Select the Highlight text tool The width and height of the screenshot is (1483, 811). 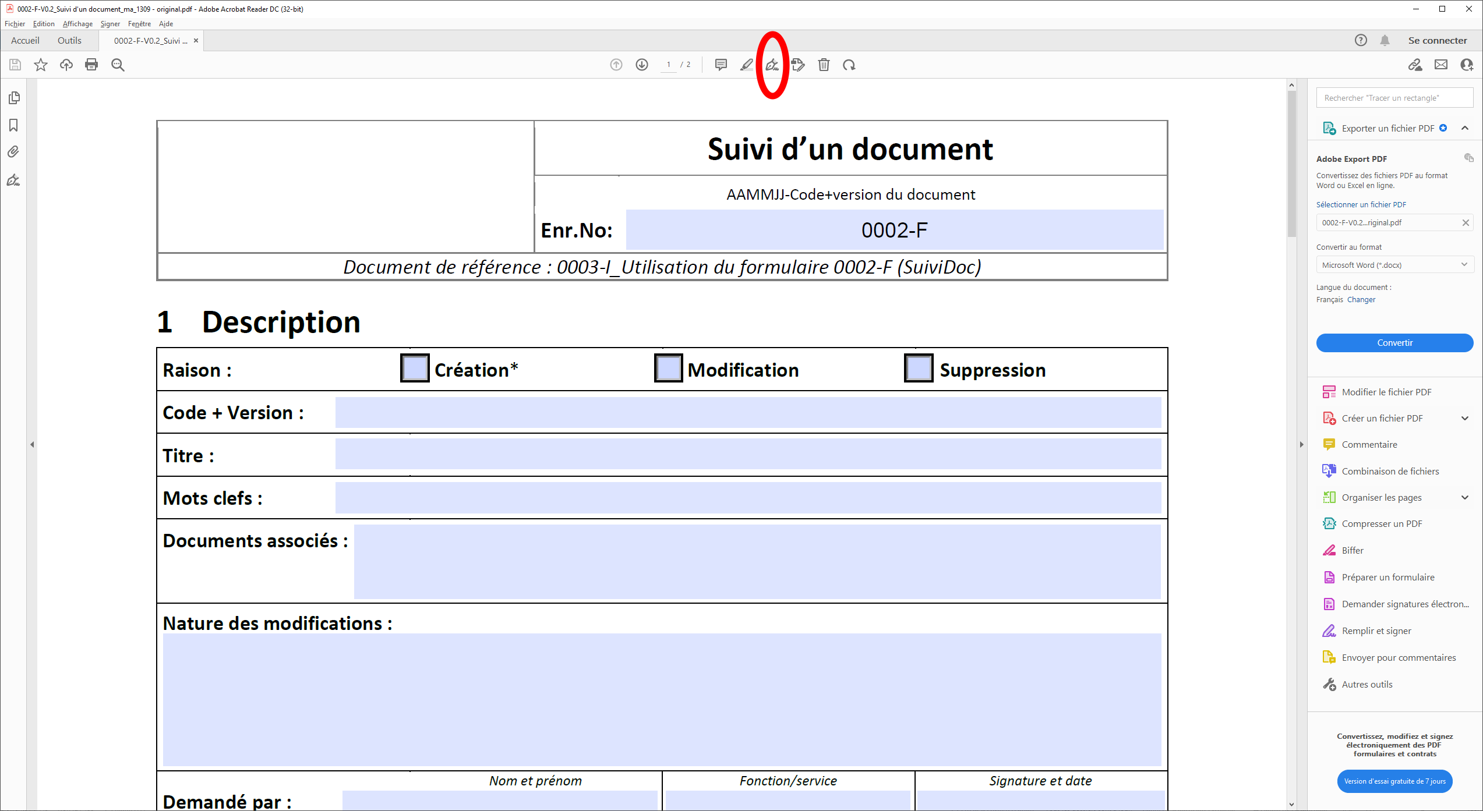[x=746, y=65]
